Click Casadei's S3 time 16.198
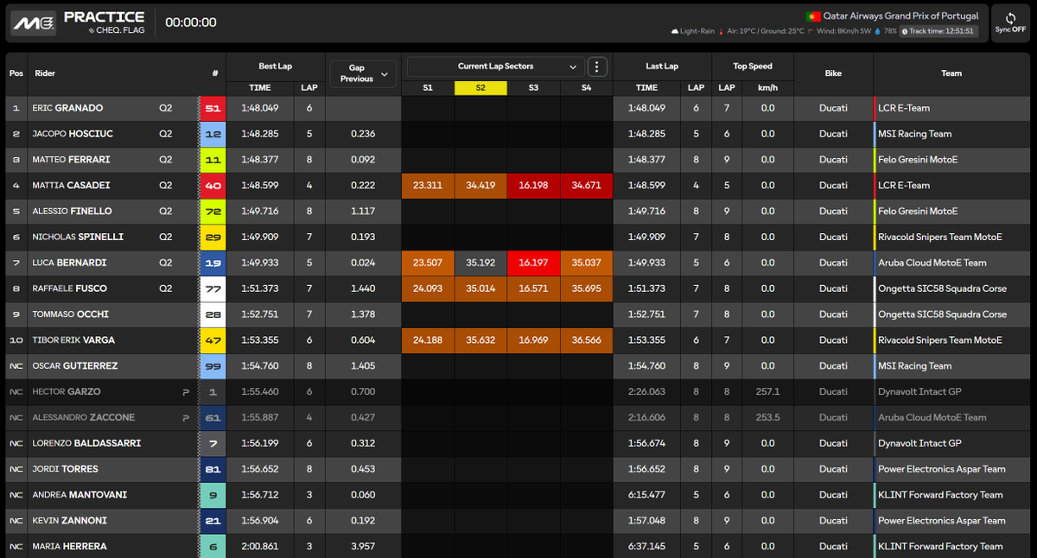 coord(533,185)
